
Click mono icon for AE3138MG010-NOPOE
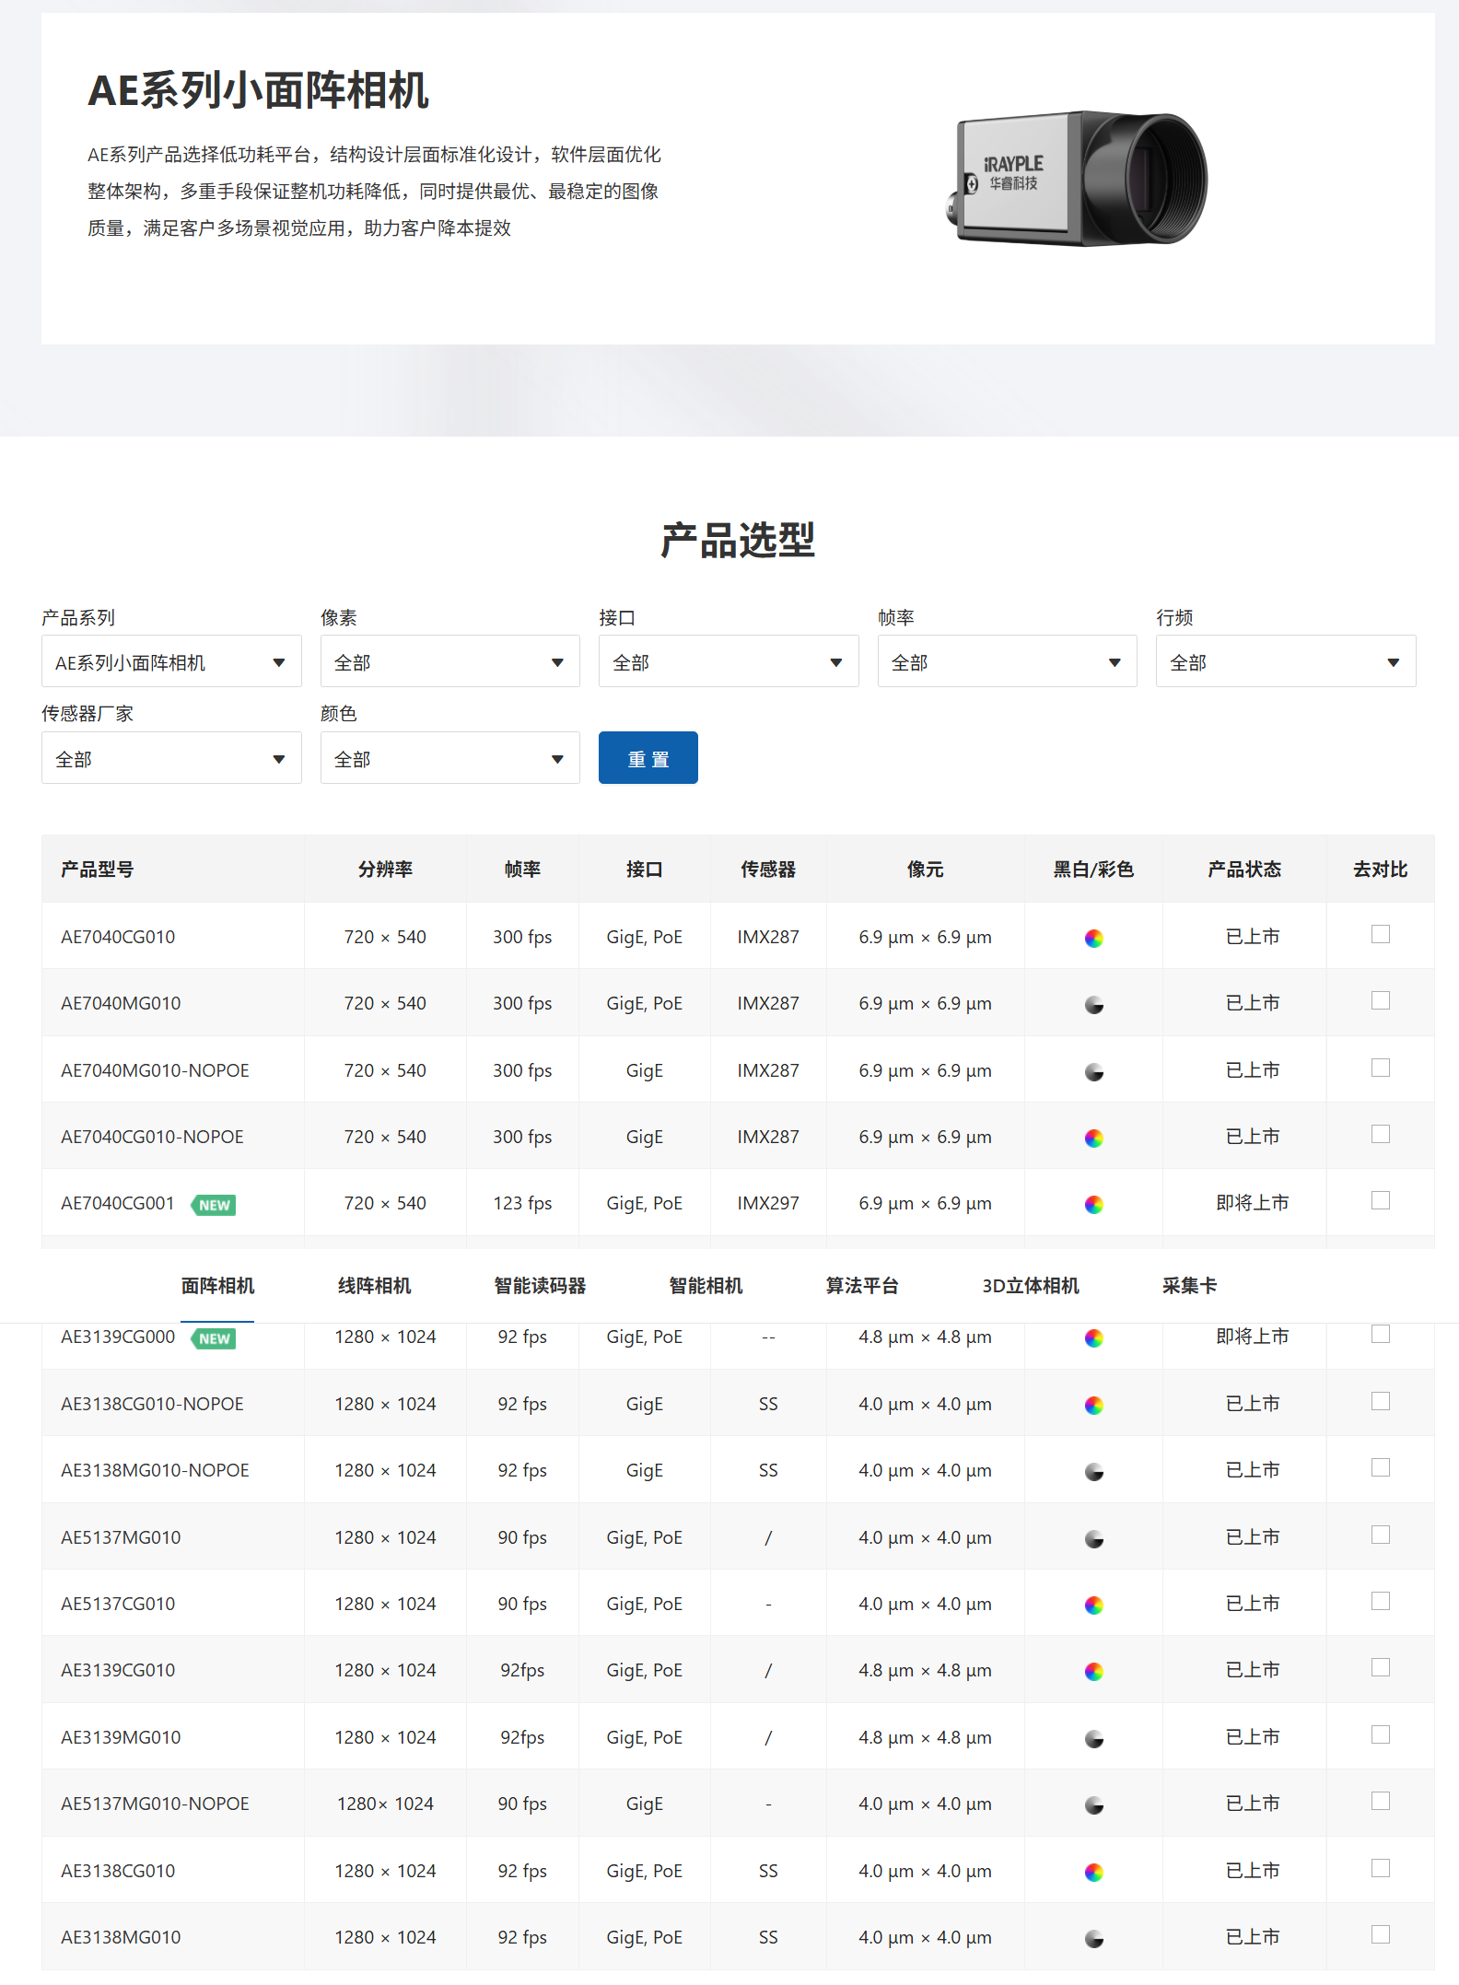1093,1472
